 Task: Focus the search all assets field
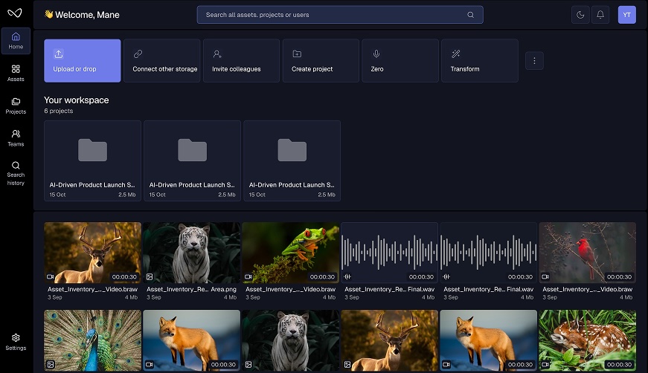[340, 15]
